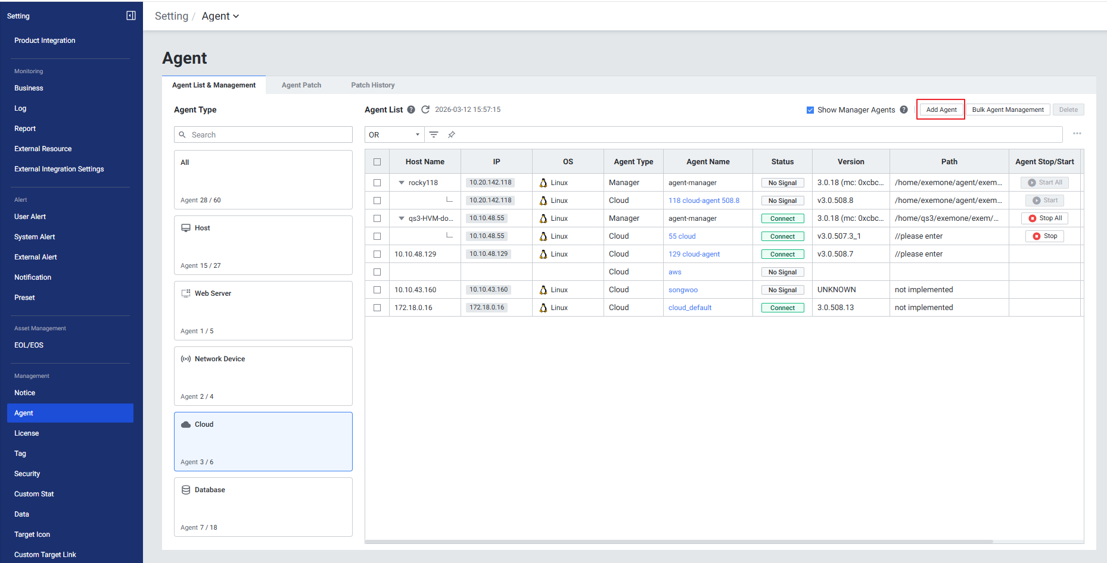
Task: Check the row for 172.18.0.16
Action: [377, 308]
